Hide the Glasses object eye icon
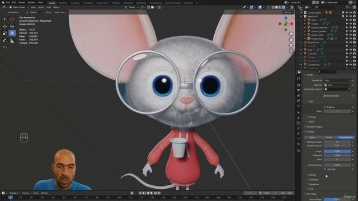Viewport: 358px width, 201px height. click(351, 23)
